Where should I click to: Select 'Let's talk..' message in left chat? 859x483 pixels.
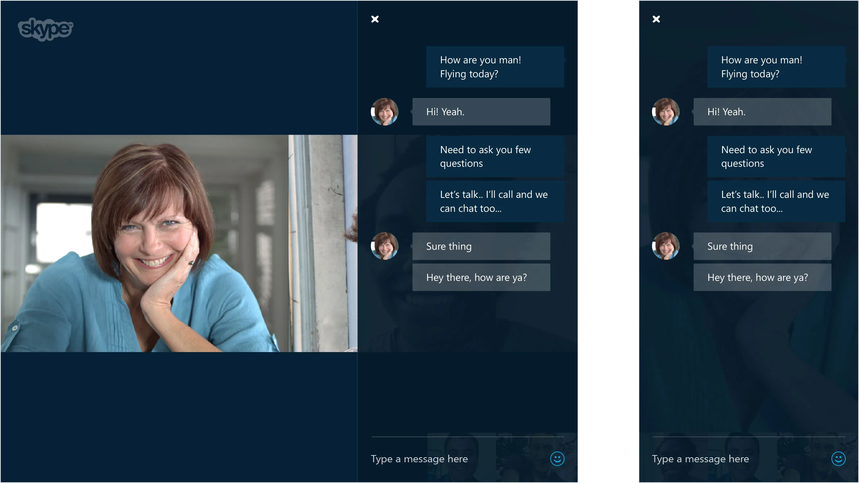pyautogui.click(x=495, y=201)
